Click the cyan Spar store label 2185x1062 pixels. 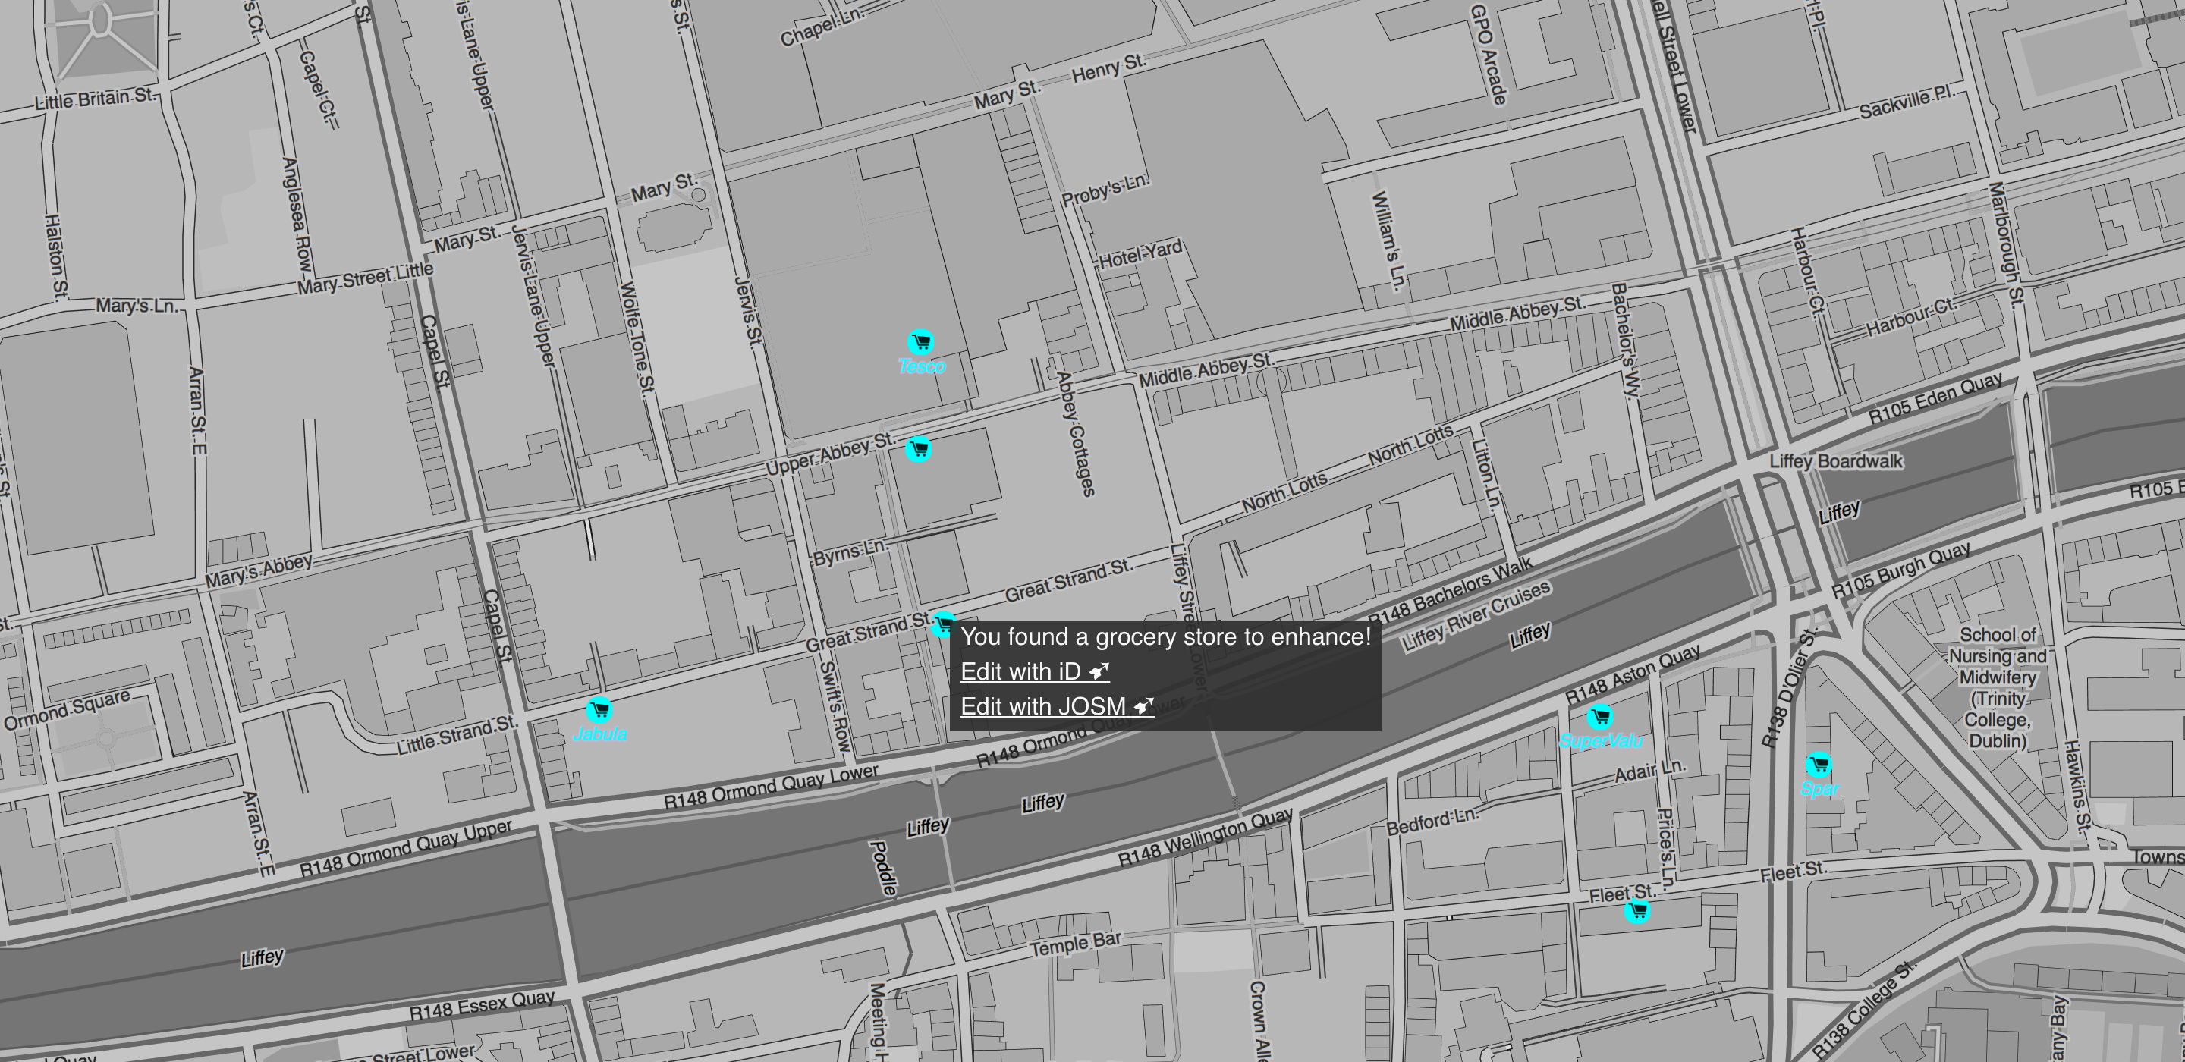(1819, 789)
